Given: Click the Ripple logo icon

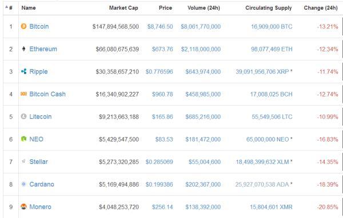Looking at the screenshot, I should click(23, 71).
